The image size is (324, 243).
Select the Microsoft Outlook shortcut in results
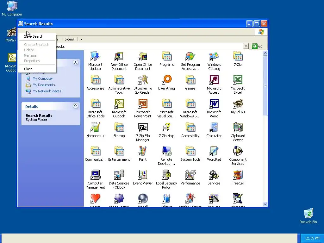click(119, 109)
